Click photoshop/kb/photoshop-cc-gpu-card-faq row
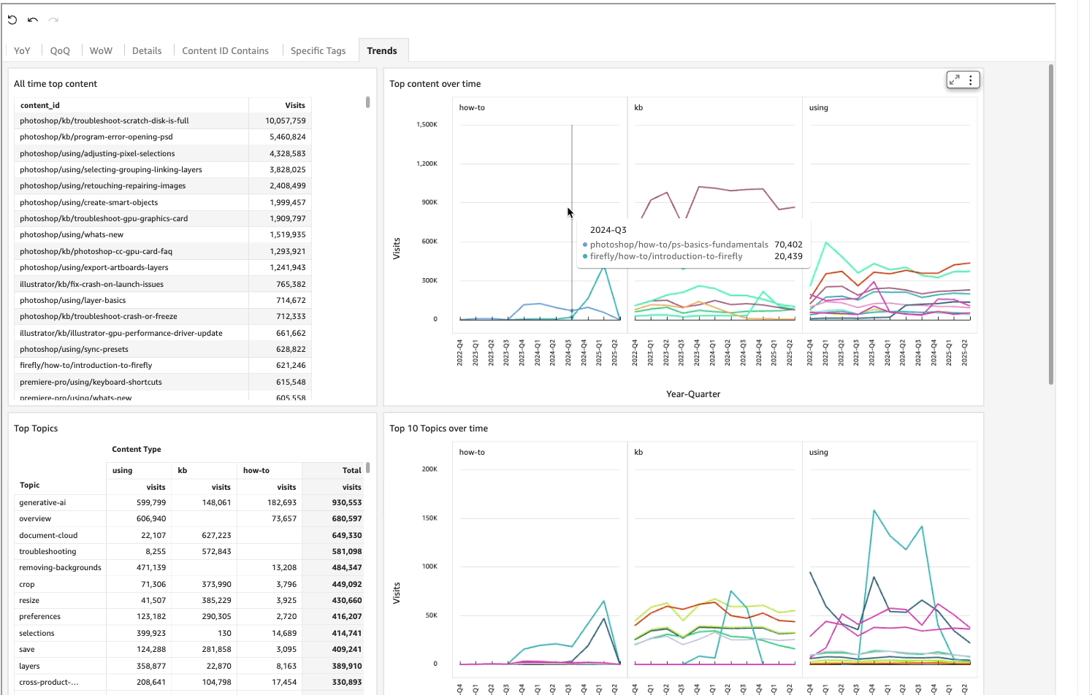The image size is (1092, 695). (x=163, y=251)
